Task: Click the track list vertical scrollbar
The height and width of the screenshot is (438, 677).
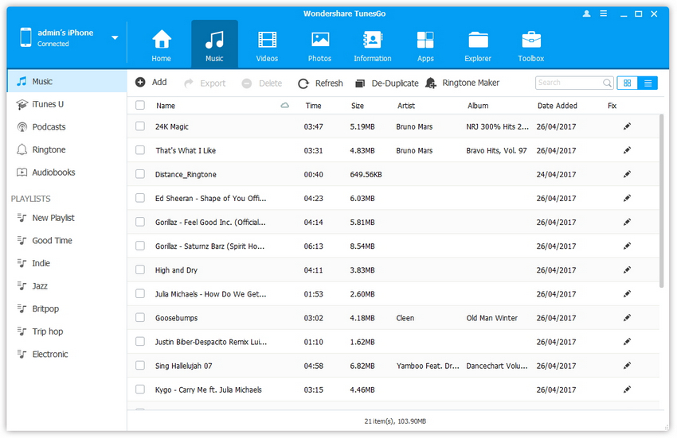Action: [661, 201]
